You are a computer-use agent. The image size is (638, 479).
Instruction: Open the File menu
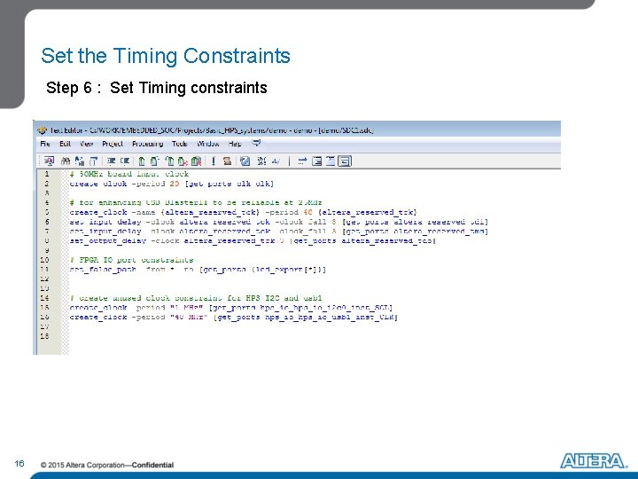(45, 144)
